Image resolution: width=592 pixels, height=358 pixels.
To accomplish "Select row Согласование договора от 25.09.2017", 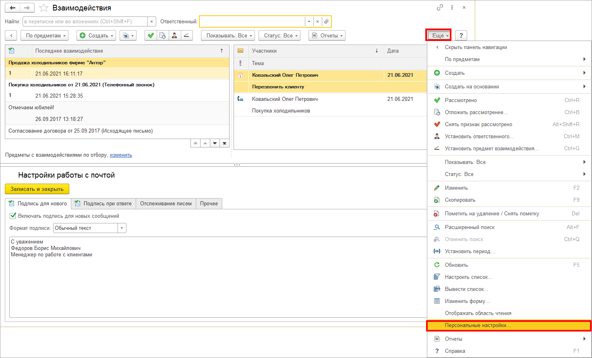I will [x=117, y=131].
